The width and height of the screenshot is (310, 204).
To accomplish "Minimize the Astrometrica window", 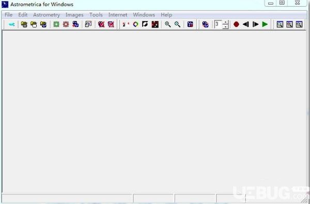I will pyautogui.click(x=271, y=3).
